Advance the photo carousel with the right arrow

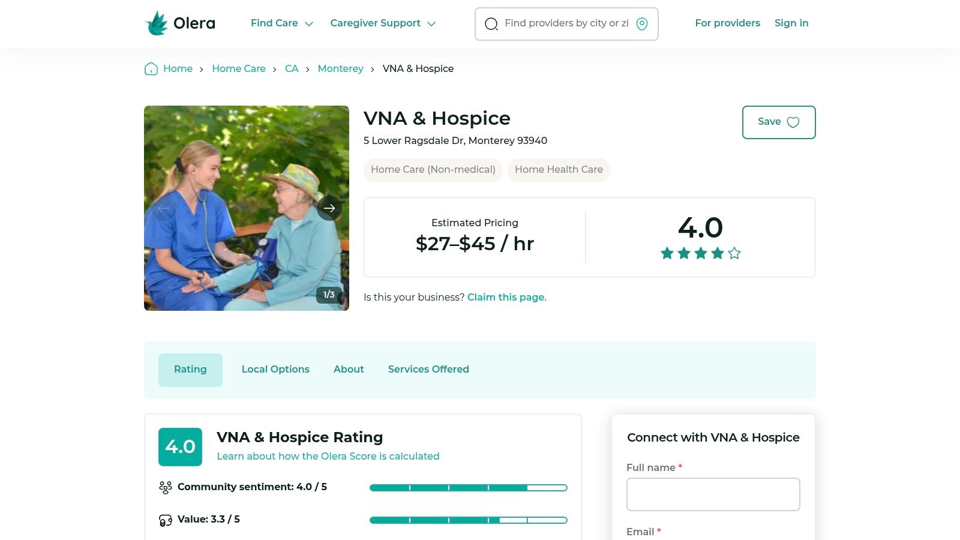tap(329, 208)
